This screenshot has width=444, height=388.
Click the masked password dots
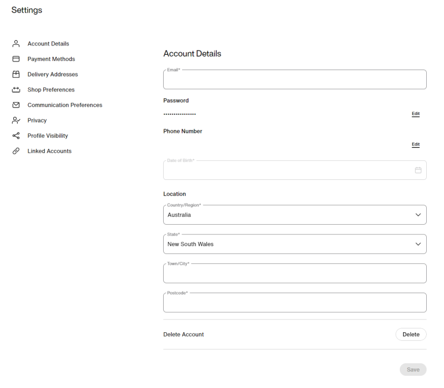pyautogui.click(x=180, y=114)
